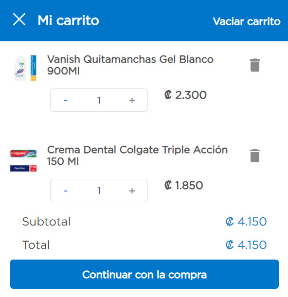Click the Colgate price ₡ 1.850
This screenshot has width=288, height=297.
pyautogui.click(x=183, y=185)
